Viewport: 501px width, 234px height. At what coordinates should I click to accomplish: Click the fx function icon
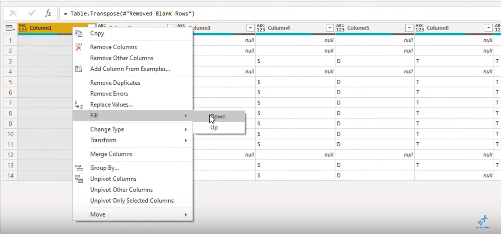[x=48, y=13]
